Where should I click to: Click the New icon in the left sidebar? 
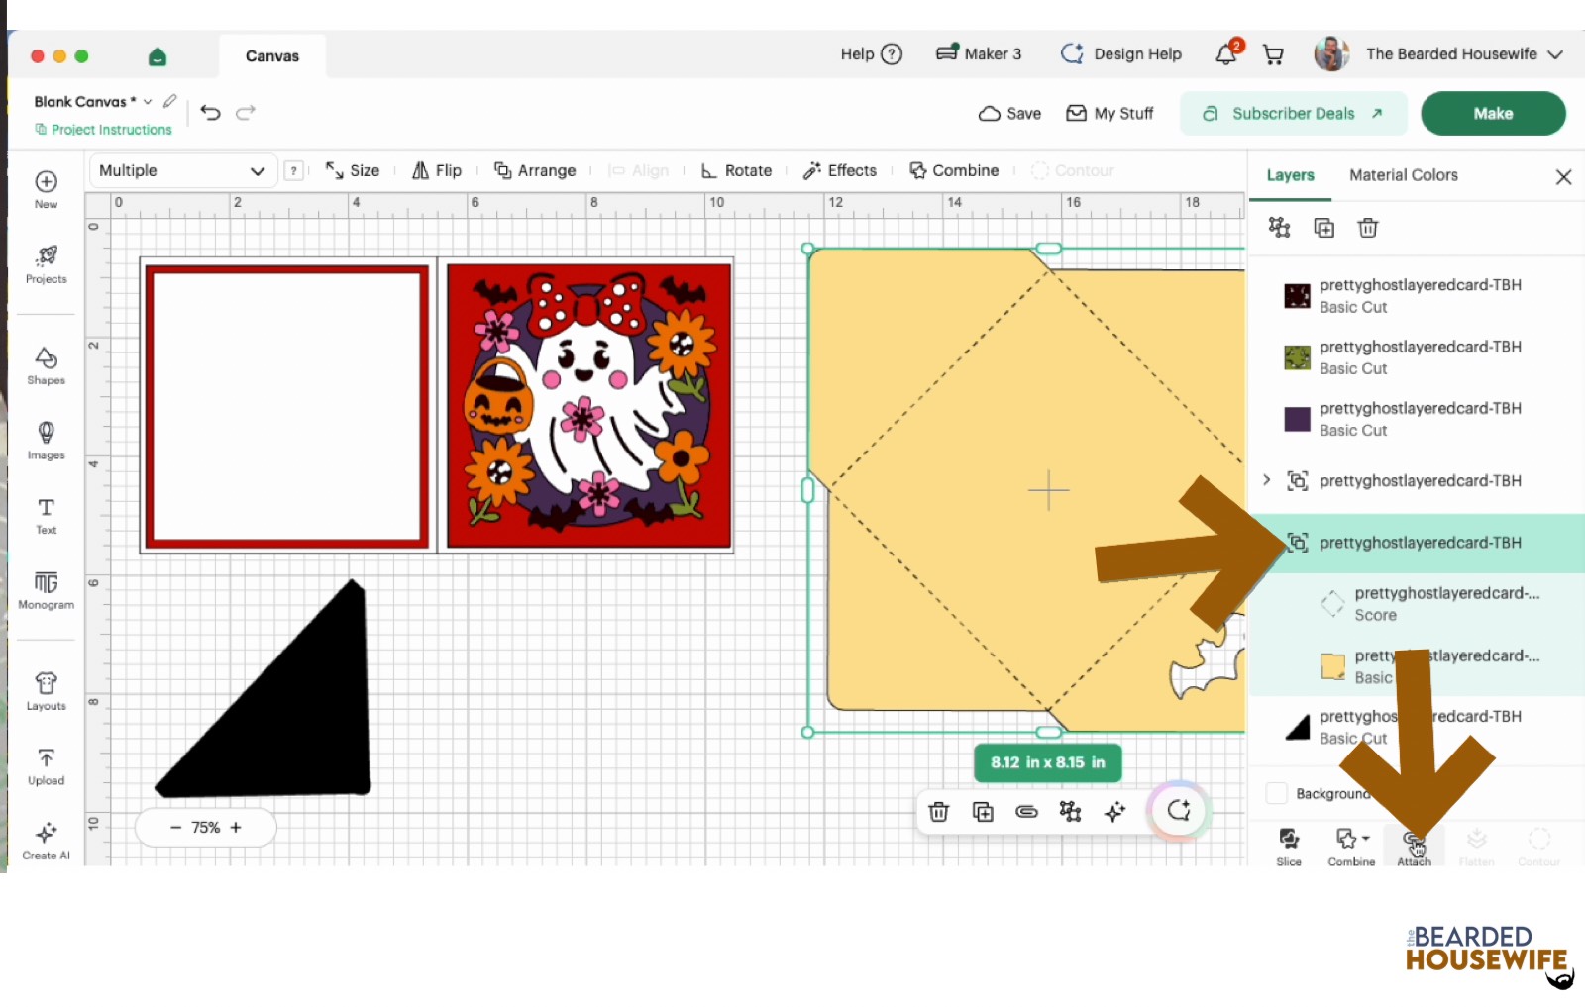(x=46, y=189)
